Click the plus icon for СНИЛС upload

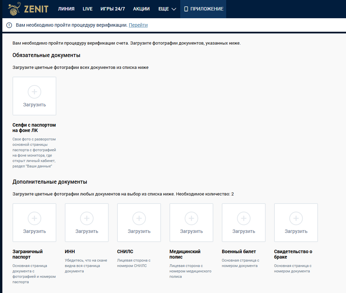(x=139, y=218)
